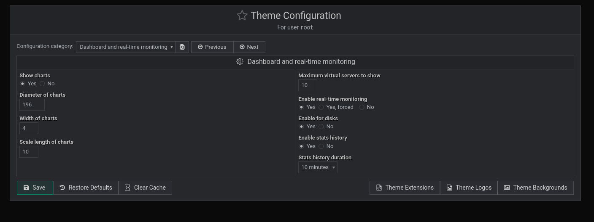The height and width of the screenshot is (222, 594).
Task: Click the search icon next to category dropdown
Action: click(182, 47)
